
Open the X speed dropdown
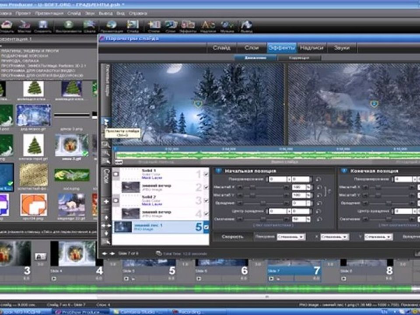(x=335, y=237)
